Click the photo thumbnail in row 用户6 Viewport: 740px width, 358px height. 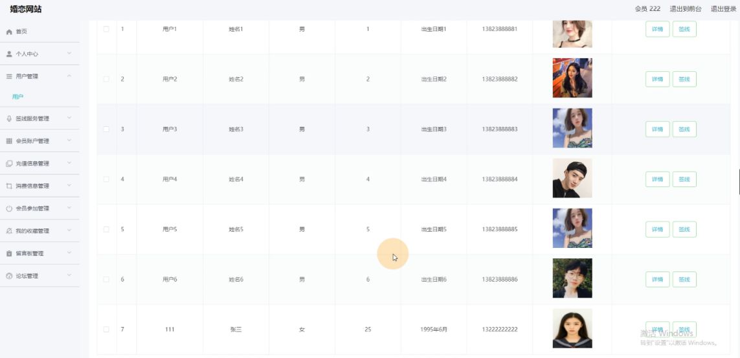[572, 278]
